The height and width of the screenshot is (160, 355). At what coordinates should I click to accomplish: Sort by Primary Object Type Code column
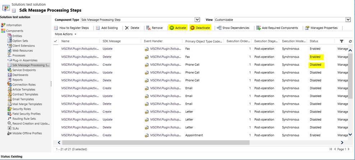pyautogui.click(x=203, y=41)
